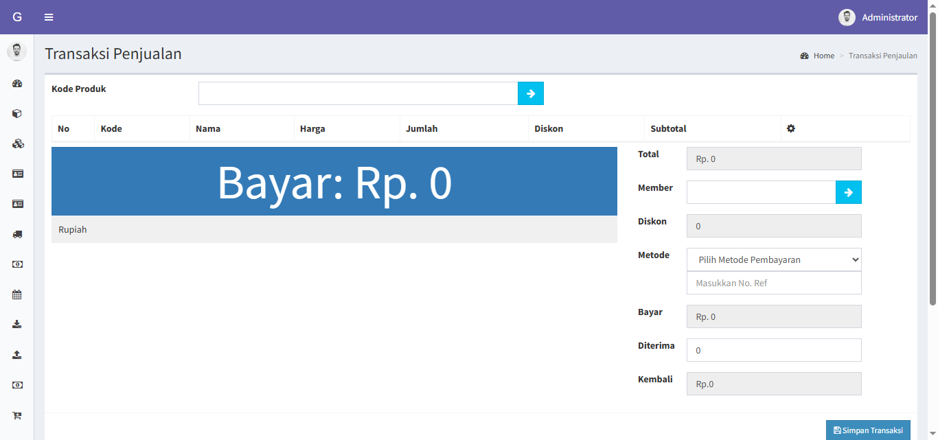938x440 pixels.
Task: Expand the Pilih Metode Pembayaran dropdown
Action: point(774,259)
